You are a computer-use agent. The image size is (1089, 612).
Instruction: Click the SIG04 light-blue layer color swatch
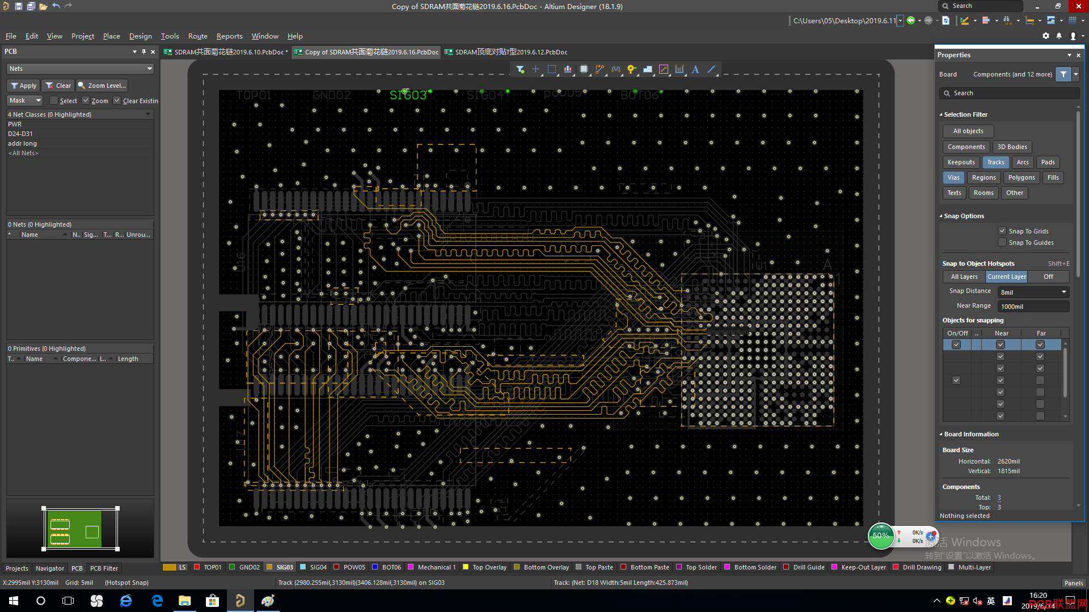click(303, 567)
